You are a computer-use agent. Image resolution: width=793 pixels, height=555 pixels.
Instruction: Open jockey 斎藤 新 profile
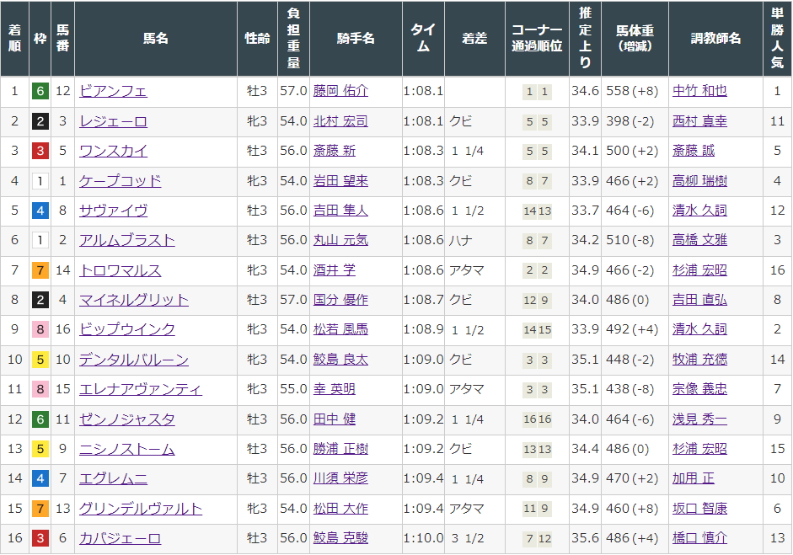pyautogui.click(x=335, y=151)
